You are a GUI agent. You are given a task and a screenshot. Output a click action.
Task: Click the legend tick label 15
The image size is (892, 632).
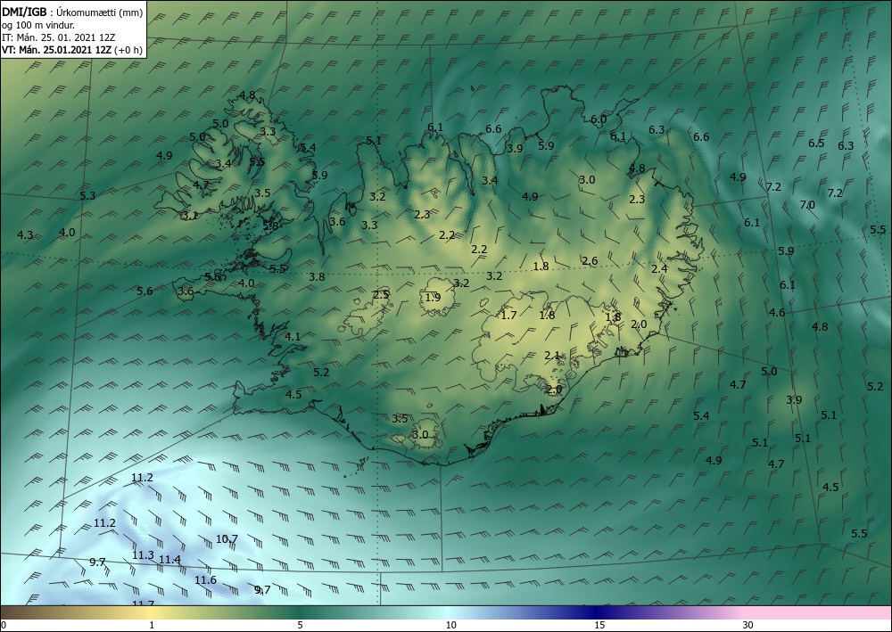[x=599, y=626]
